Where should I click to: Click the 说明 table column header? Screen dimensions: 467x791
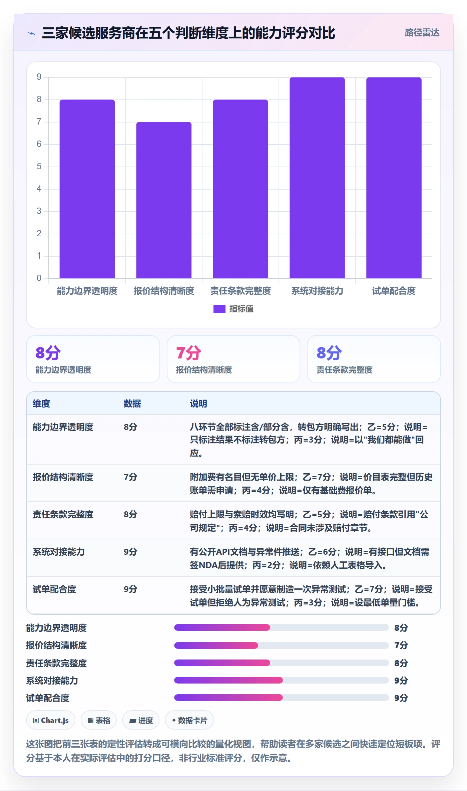198,404
